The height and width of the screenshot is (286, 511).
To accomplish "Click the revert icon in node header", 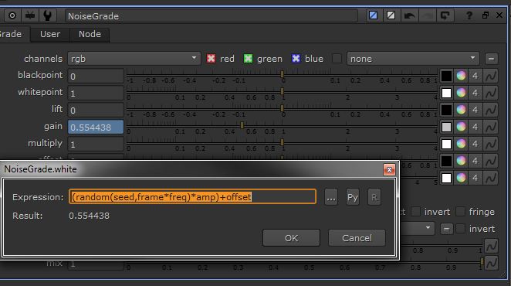I will click(x=445, y=15).
